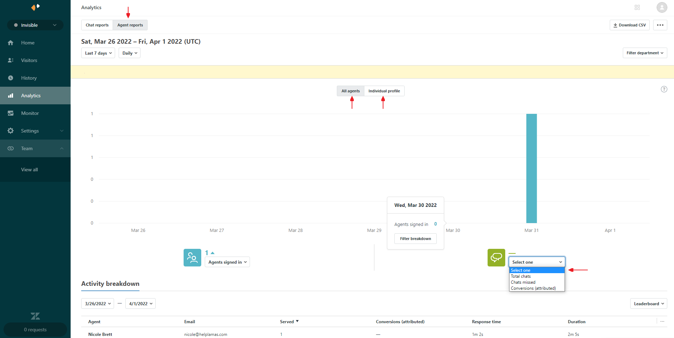Screen dimensions: 674x338
Task: Choose Chats missed option
Action: click(x=537, y=282)
